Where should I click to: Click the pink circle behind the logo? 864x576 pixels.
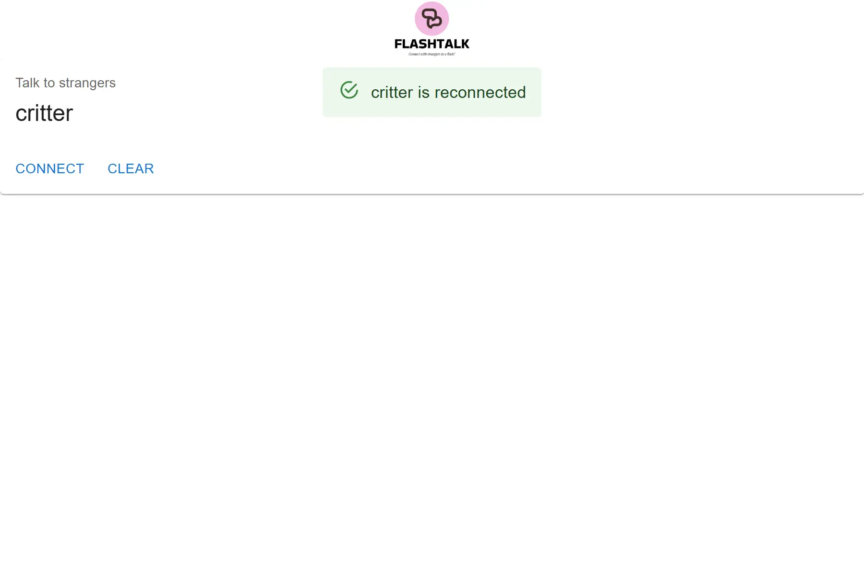pos(432,19)
